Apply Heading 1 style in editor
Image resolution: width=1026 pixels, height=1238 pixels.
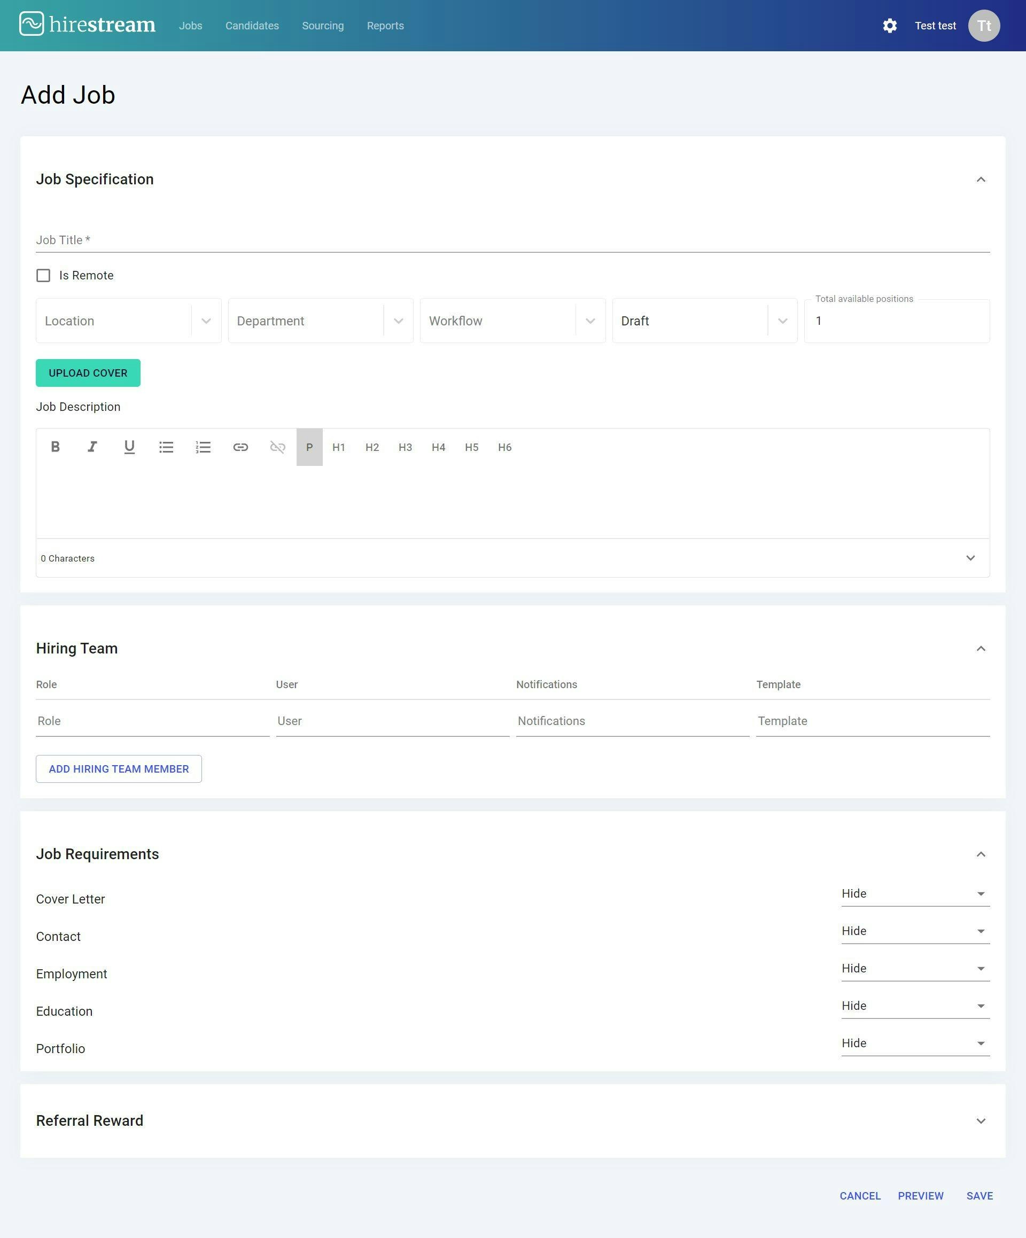pos(338,447)
